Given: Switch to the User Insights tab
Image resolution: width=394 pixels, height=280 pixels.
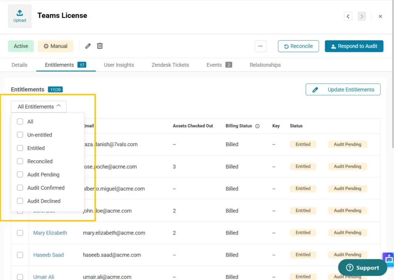Looking at the screenshot, I should [119, 65].
